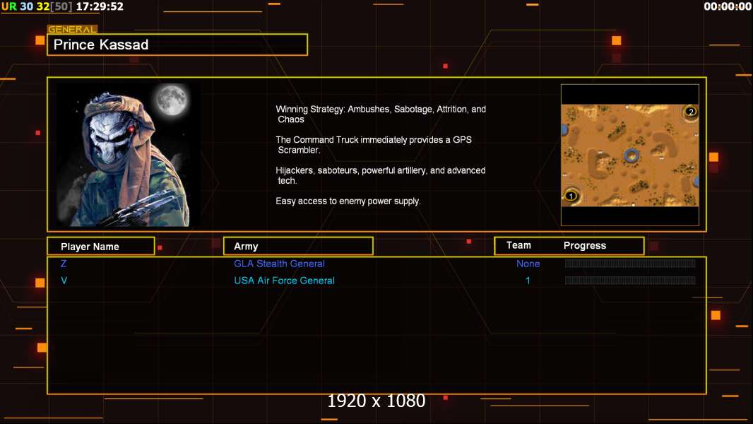Screen dimensions: 753x424
Task: Click the loading progress bar for player V
Action: point(630,280)
